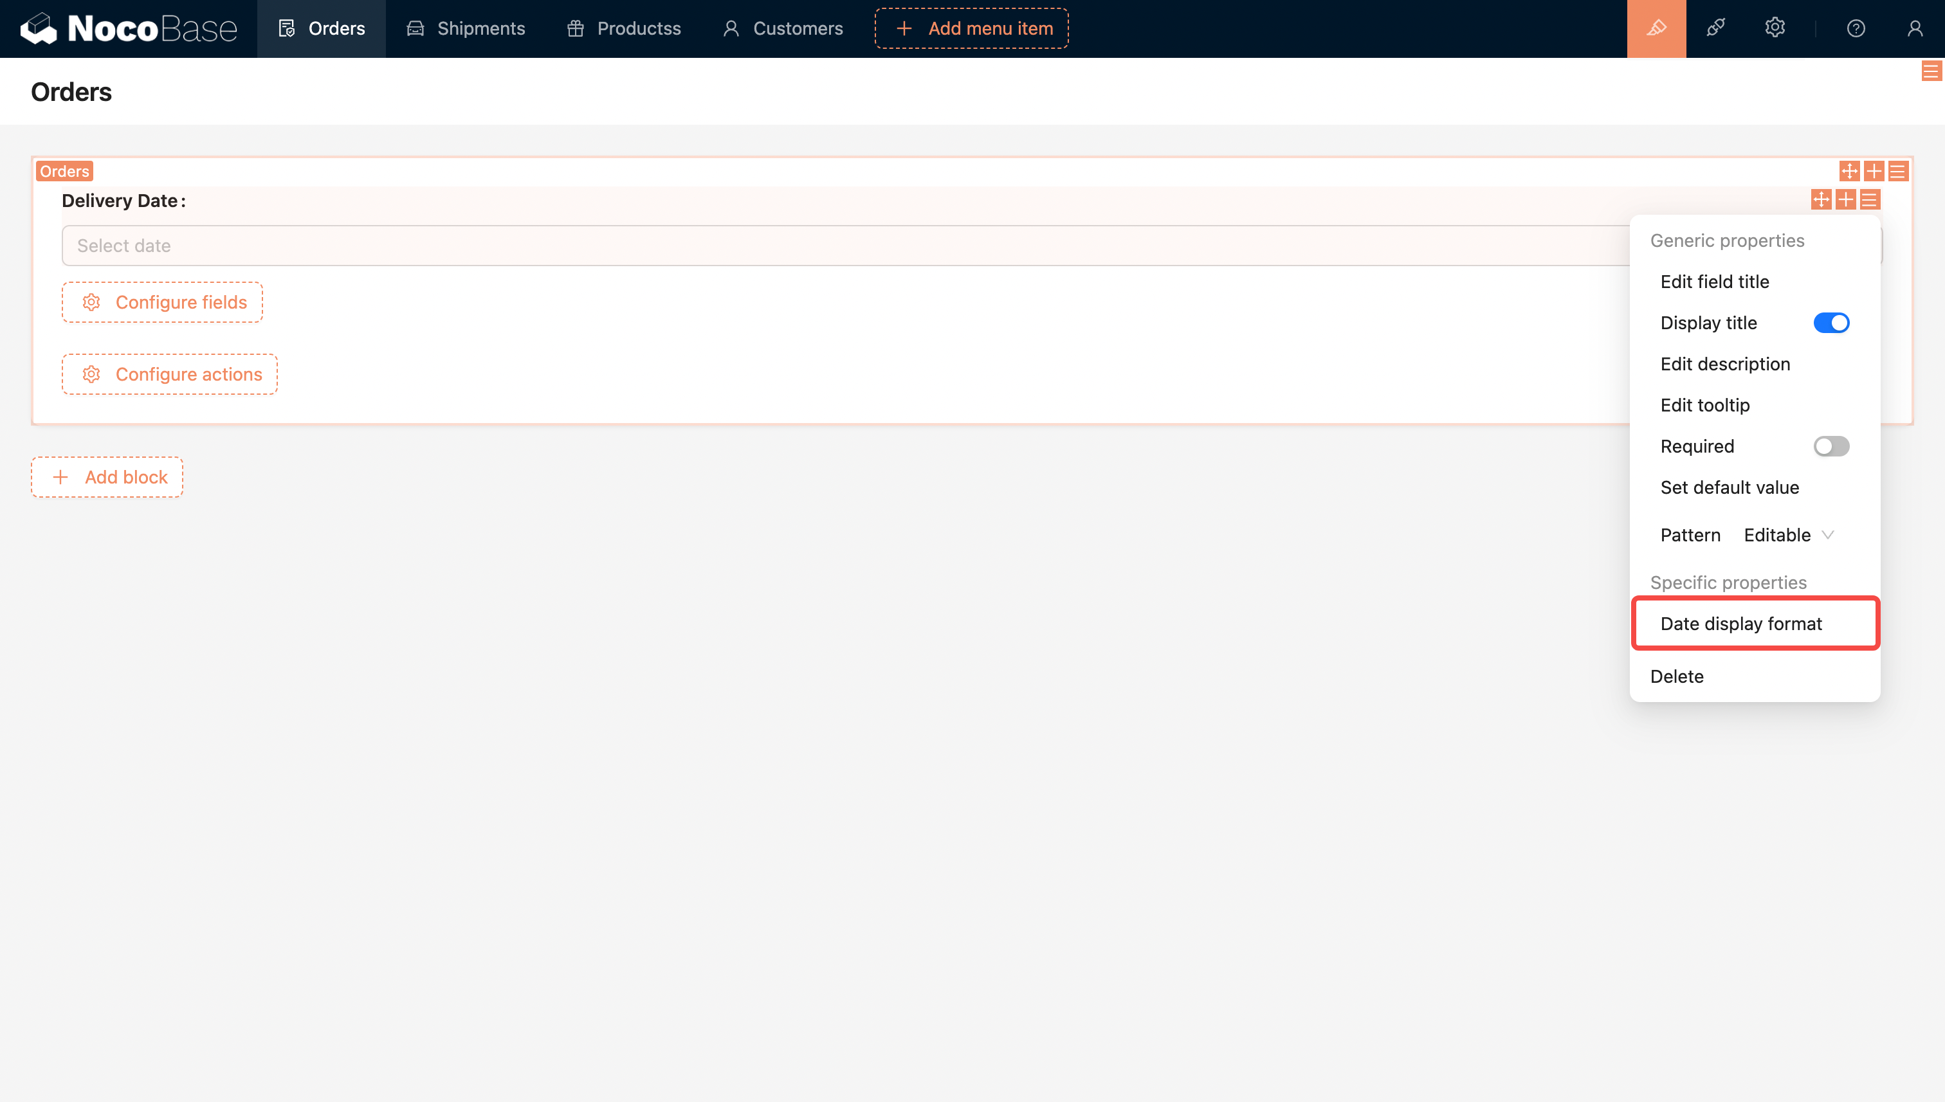Image resolution: width=1945 pixels, height=1102 pixels.
Task: Open the Orders block settings menu icon
Action: pyautogui.click(x=1897, y=171)
